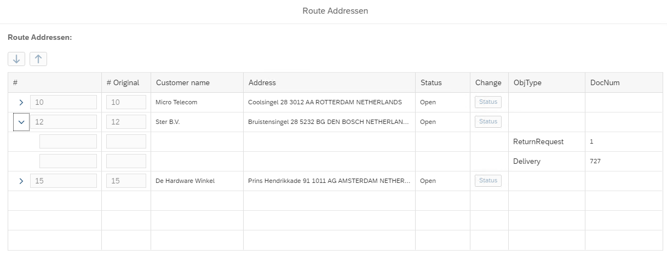This screenshot has height=255, width=667.
Task: Click Status button for Ster B.V.
Action: (x=488, y=122)
